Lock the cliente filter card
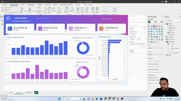 (145, 28)
